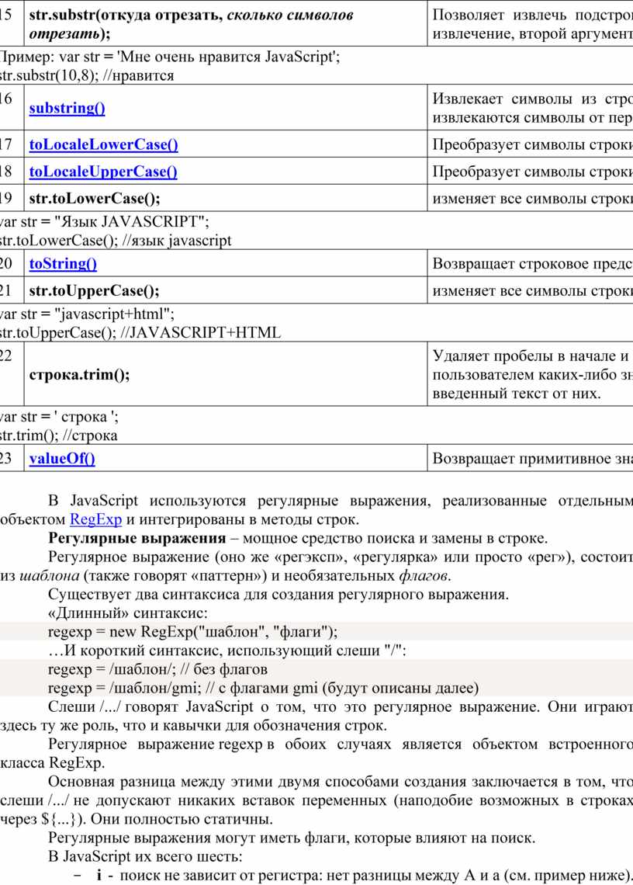Follow the toLocaleUpperCase() hyperlink
The image size is (633, 885).
(103, 172)
